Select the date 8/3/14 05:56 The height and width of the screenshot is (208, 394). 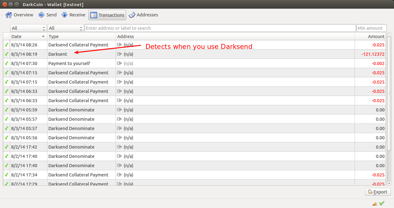pyautogui.click(x=24, y=138)
